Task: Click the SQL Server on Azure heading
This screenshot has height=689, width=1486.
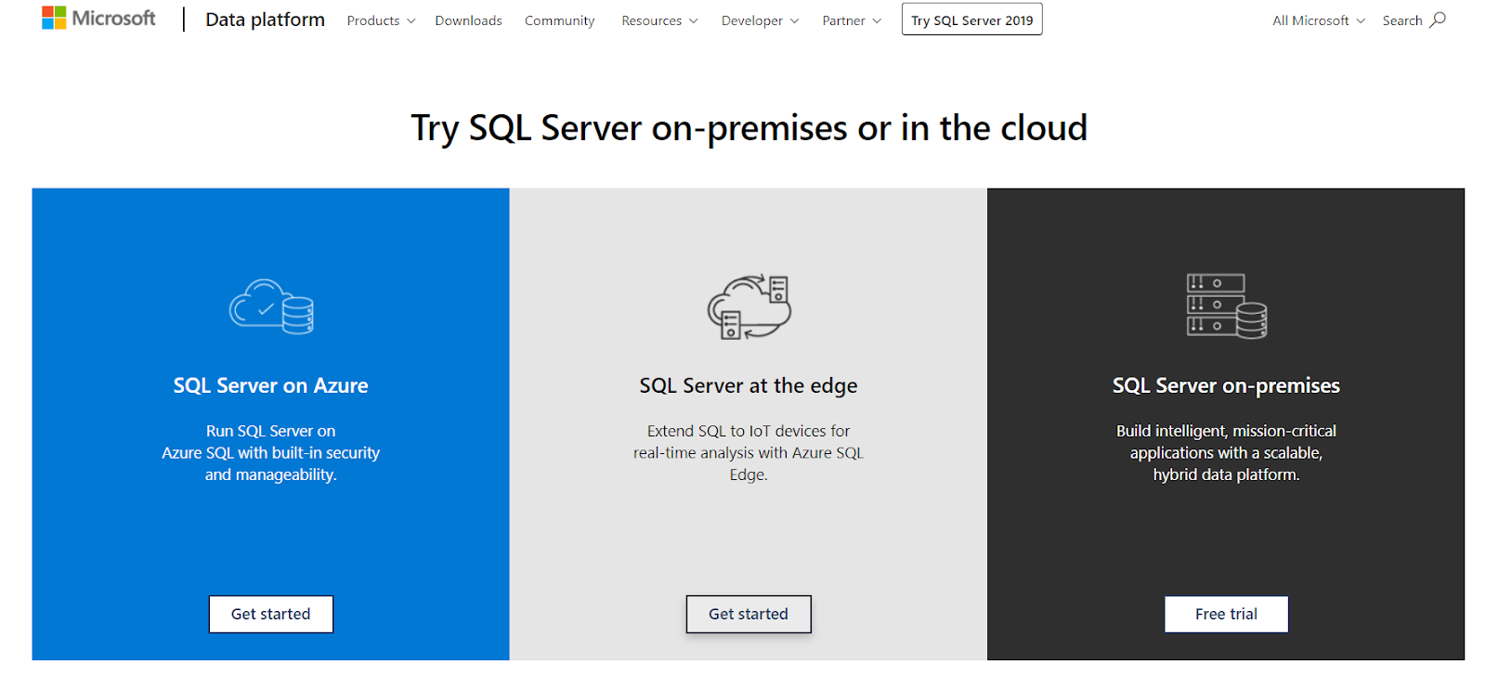Action: (x=271, y=385)
